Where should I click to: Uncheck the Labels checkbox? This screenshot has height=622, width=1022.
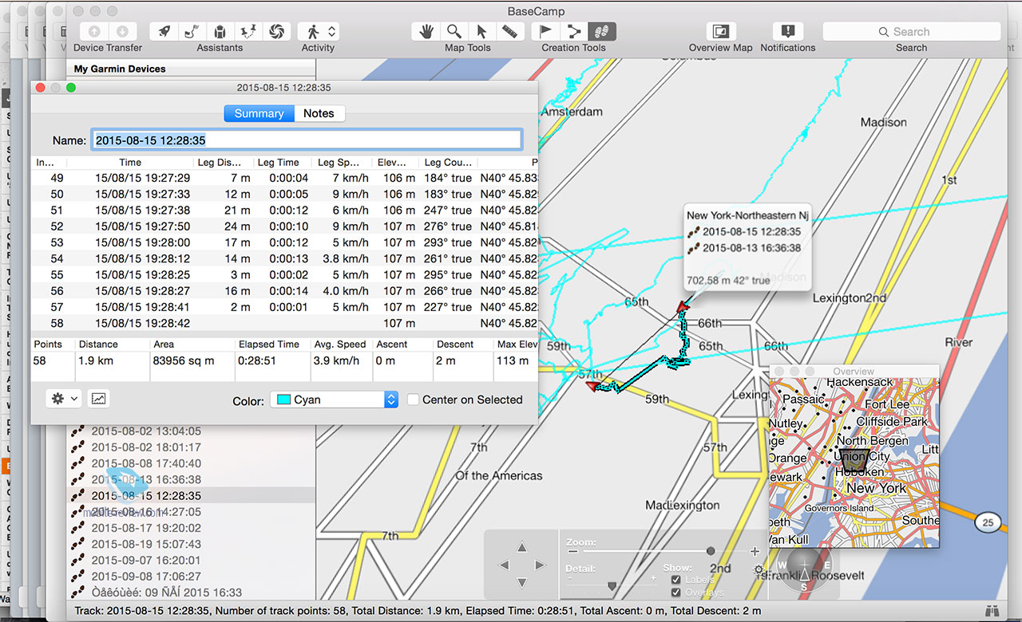point(676,580)
